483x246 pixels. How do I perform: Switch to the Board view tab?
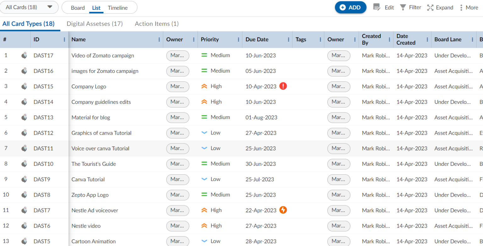(x=78, y=8)
